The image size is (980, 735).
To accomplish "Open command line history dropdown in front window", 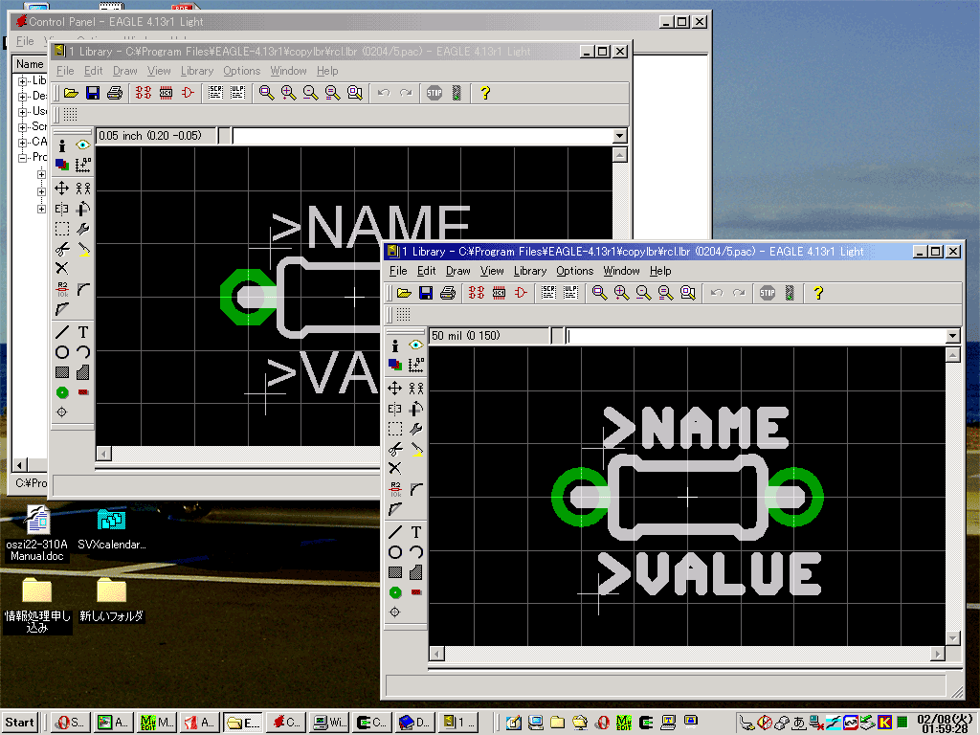I will 951,336.
